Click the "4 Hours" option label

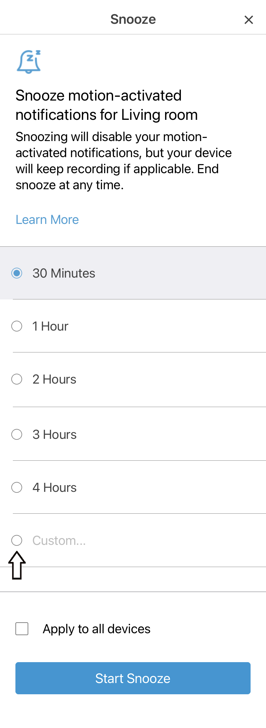click(54, 488)
